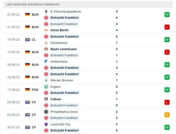Click the Union Berlin club logo
Viewport: 176px width, 134px height.
[x=46, y=30]
